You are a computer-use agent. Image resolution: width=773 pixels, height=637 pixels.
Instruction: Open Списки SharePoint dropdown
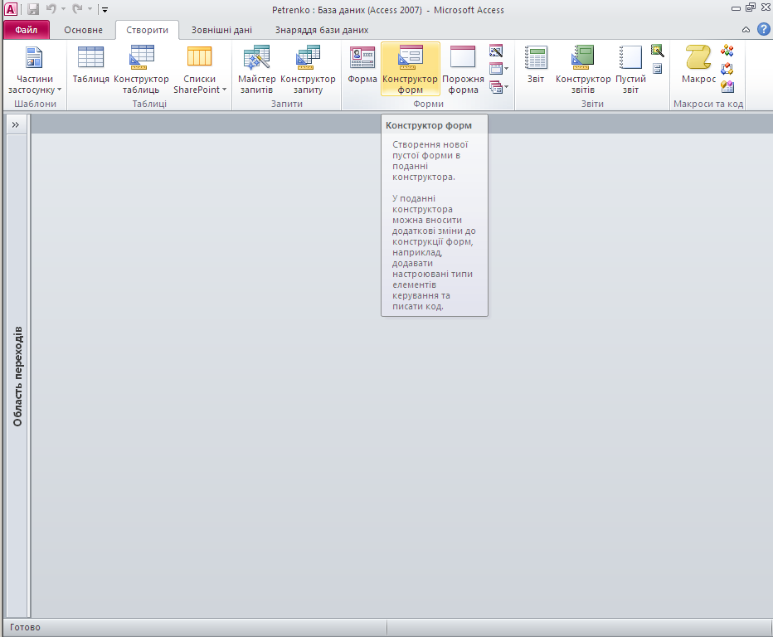(x=200, y=85)
